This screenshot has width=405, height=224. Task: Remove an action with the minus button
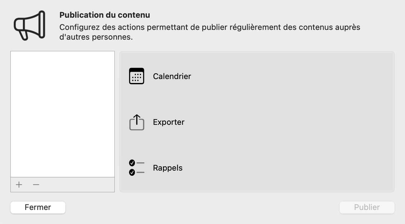[36, 185]
